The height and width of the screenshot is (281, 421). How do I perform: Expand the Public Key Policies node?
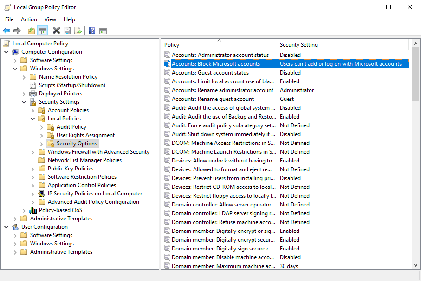click(x=33, y=169)
